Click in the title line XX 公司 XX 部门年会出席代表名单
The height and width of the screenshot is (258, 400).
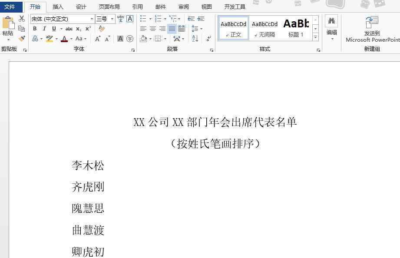(x=215, y=122)
